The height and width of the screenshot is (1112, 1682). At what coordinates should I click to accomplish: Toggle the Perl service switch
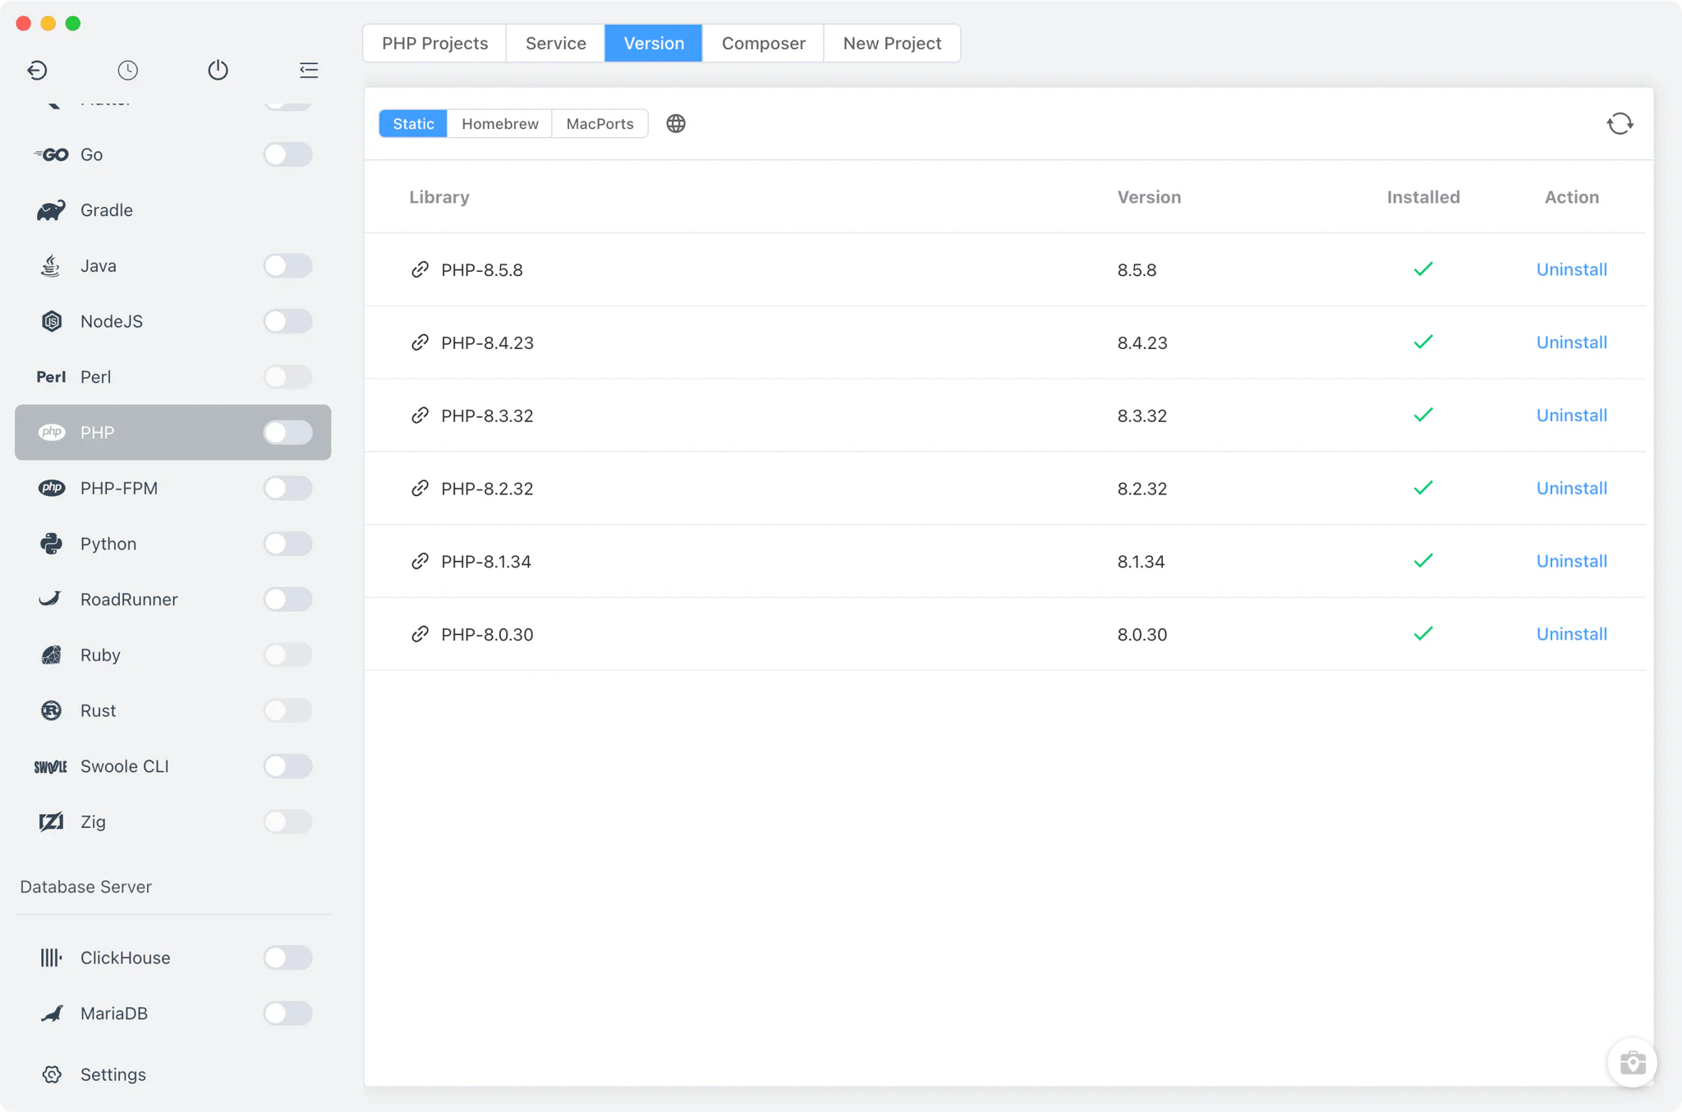pyautogui.click(x=287, y=377)
